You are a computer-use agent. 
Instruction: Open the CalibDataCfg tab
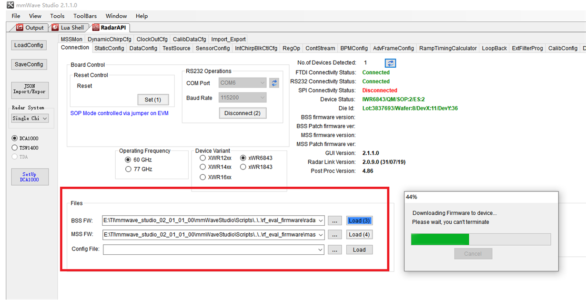[190, 39]
